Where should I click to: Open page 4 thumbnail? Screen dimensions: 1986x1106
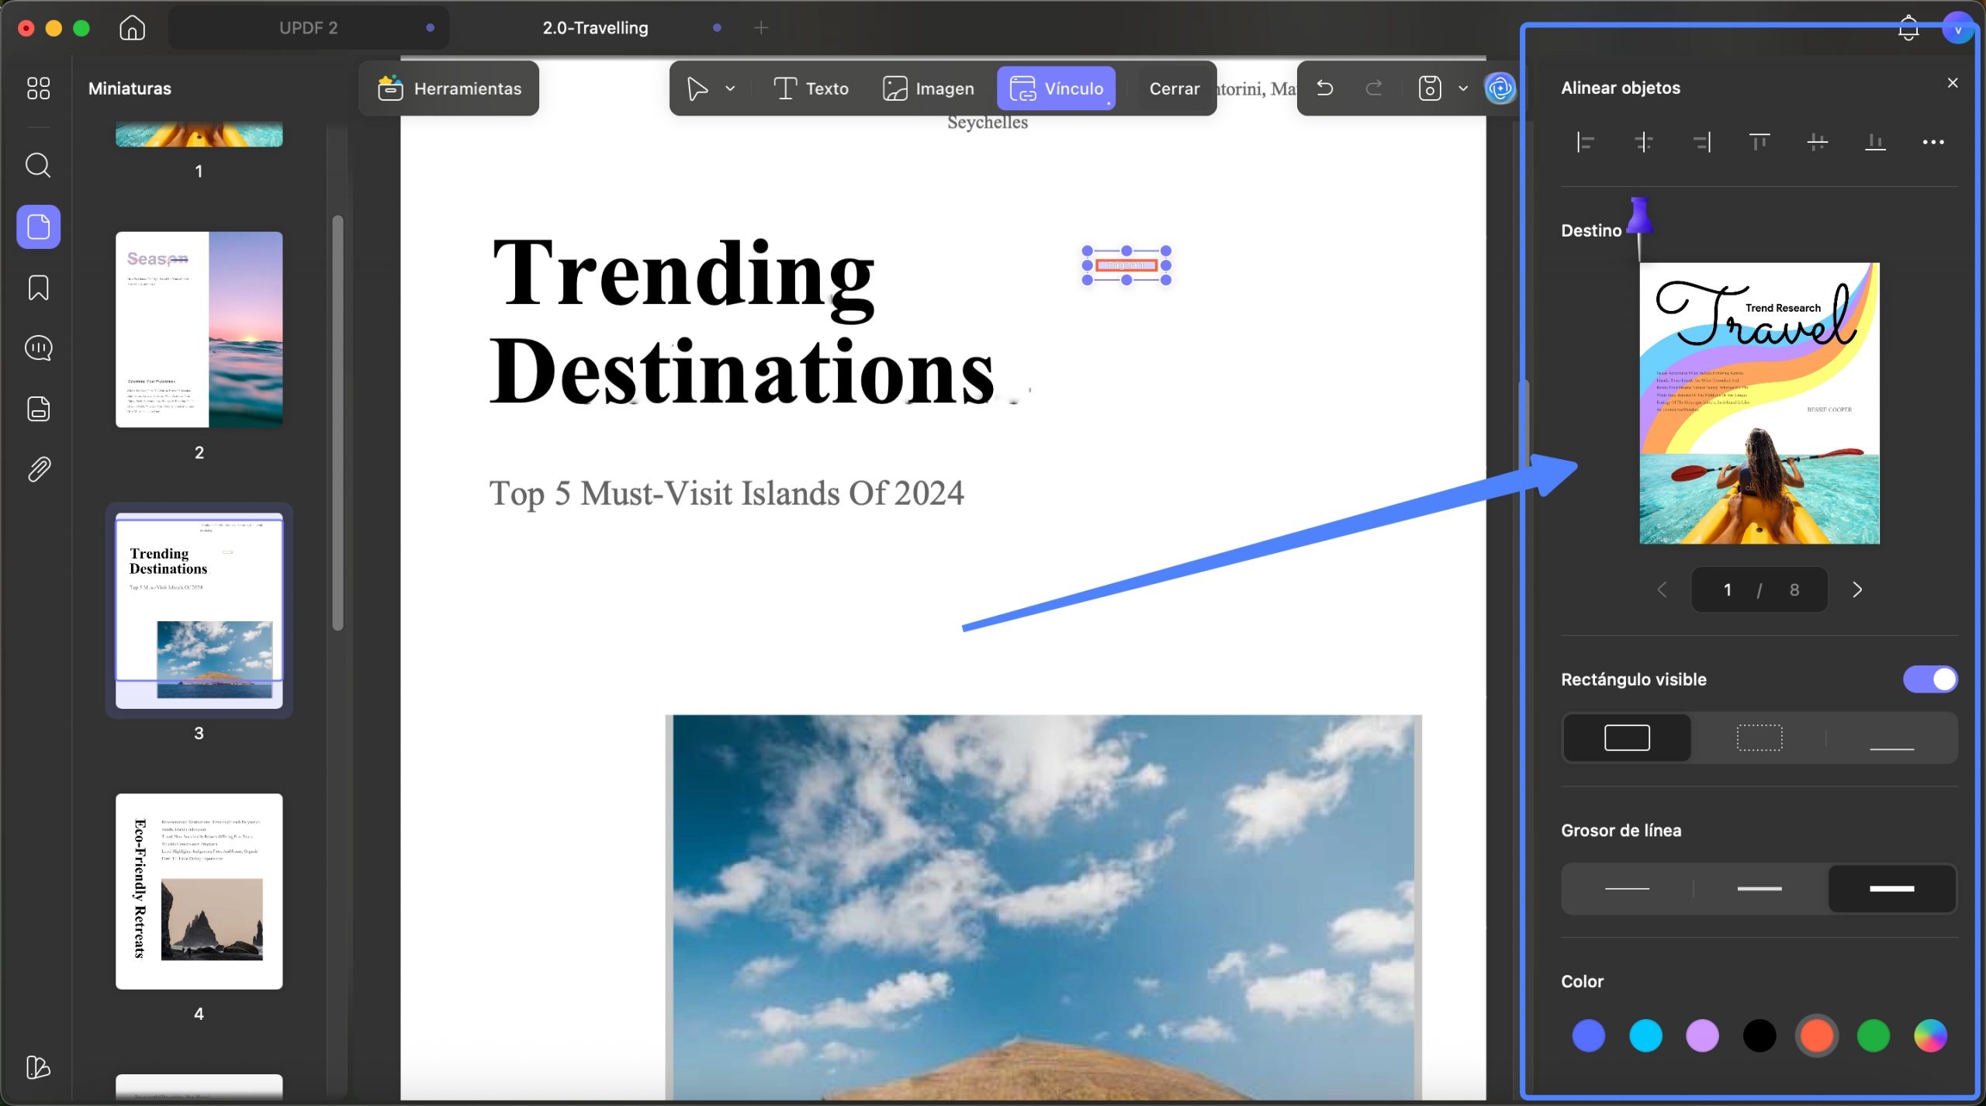(199, 891)
